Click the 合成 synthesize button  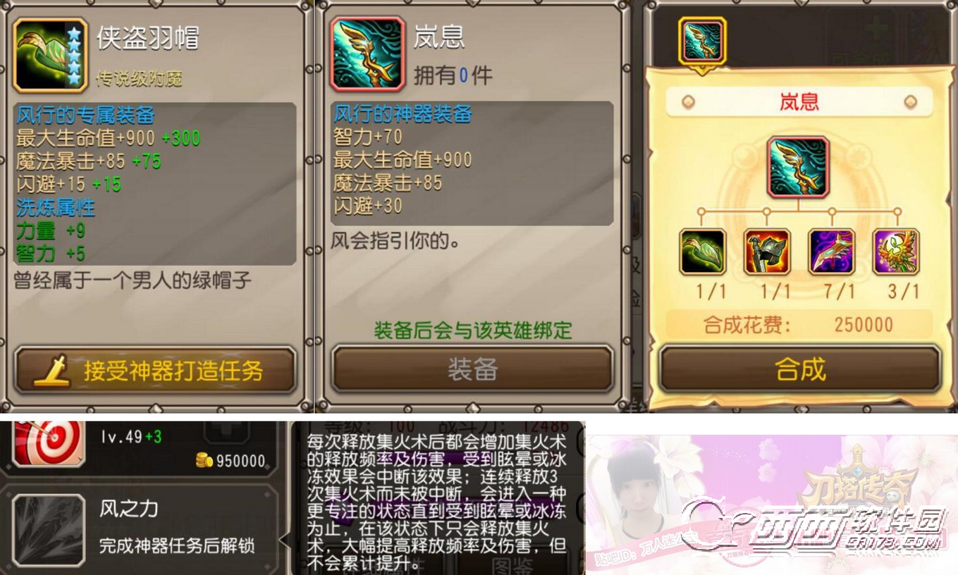coord(800,369)
